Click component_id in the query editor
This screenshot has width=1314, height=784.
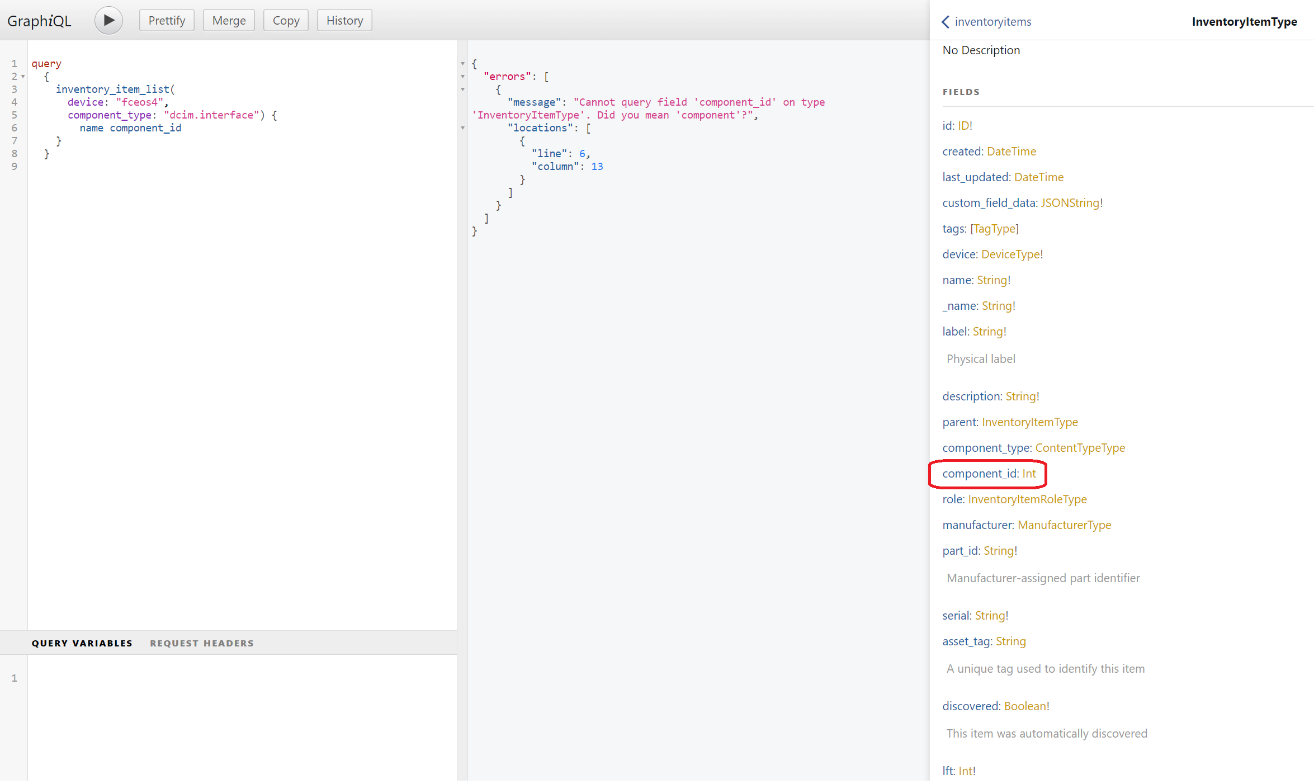click(x=145, y=128)
